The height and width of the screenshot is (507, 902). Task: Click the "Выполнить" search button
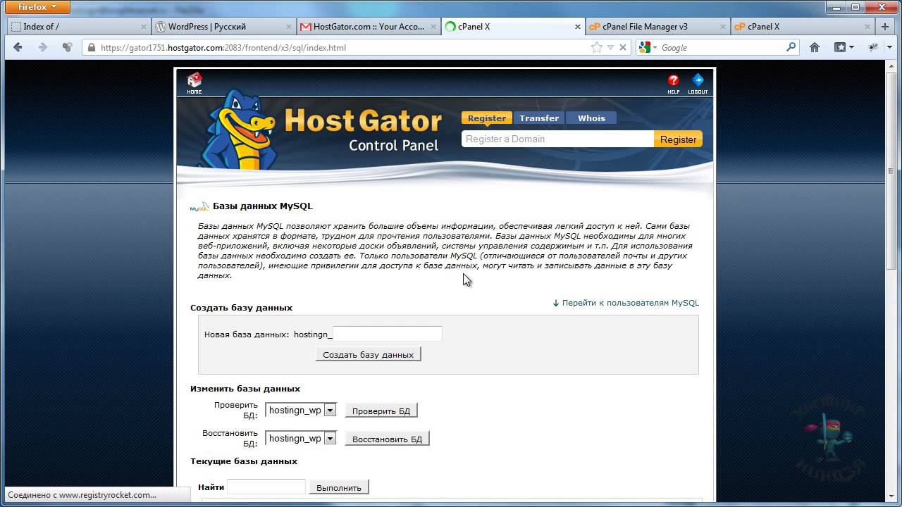[x=339, y=487]
